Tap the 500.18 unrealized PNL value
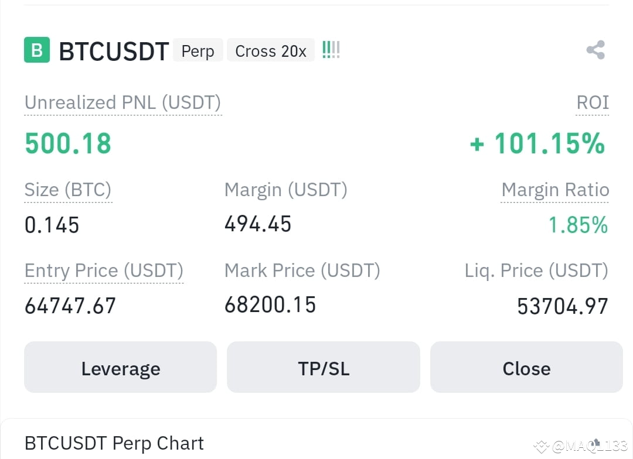The height and width of the screenshot is (459, 633). pyautogui.click(x=68, y=143)
